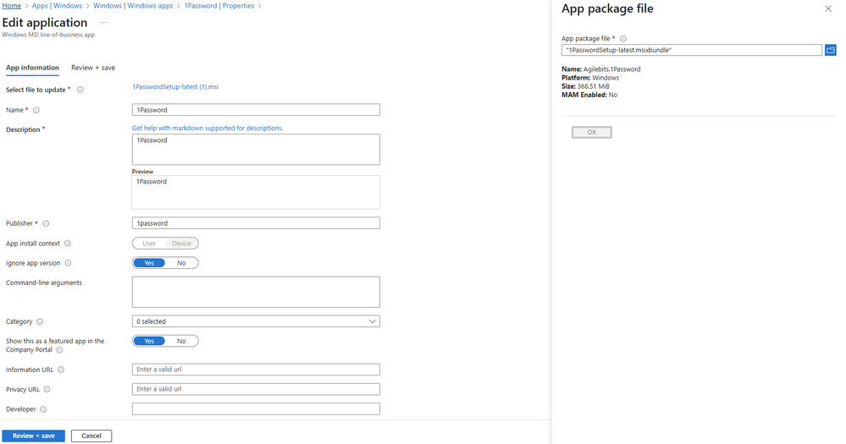Select User for App install context
This screenshot has width=846, height=444.
(149, 244)
